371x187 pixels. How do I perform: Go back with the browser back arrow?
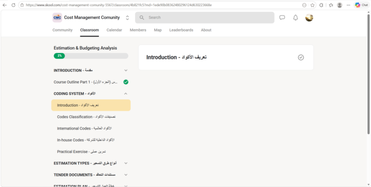[x=5, y=5]
